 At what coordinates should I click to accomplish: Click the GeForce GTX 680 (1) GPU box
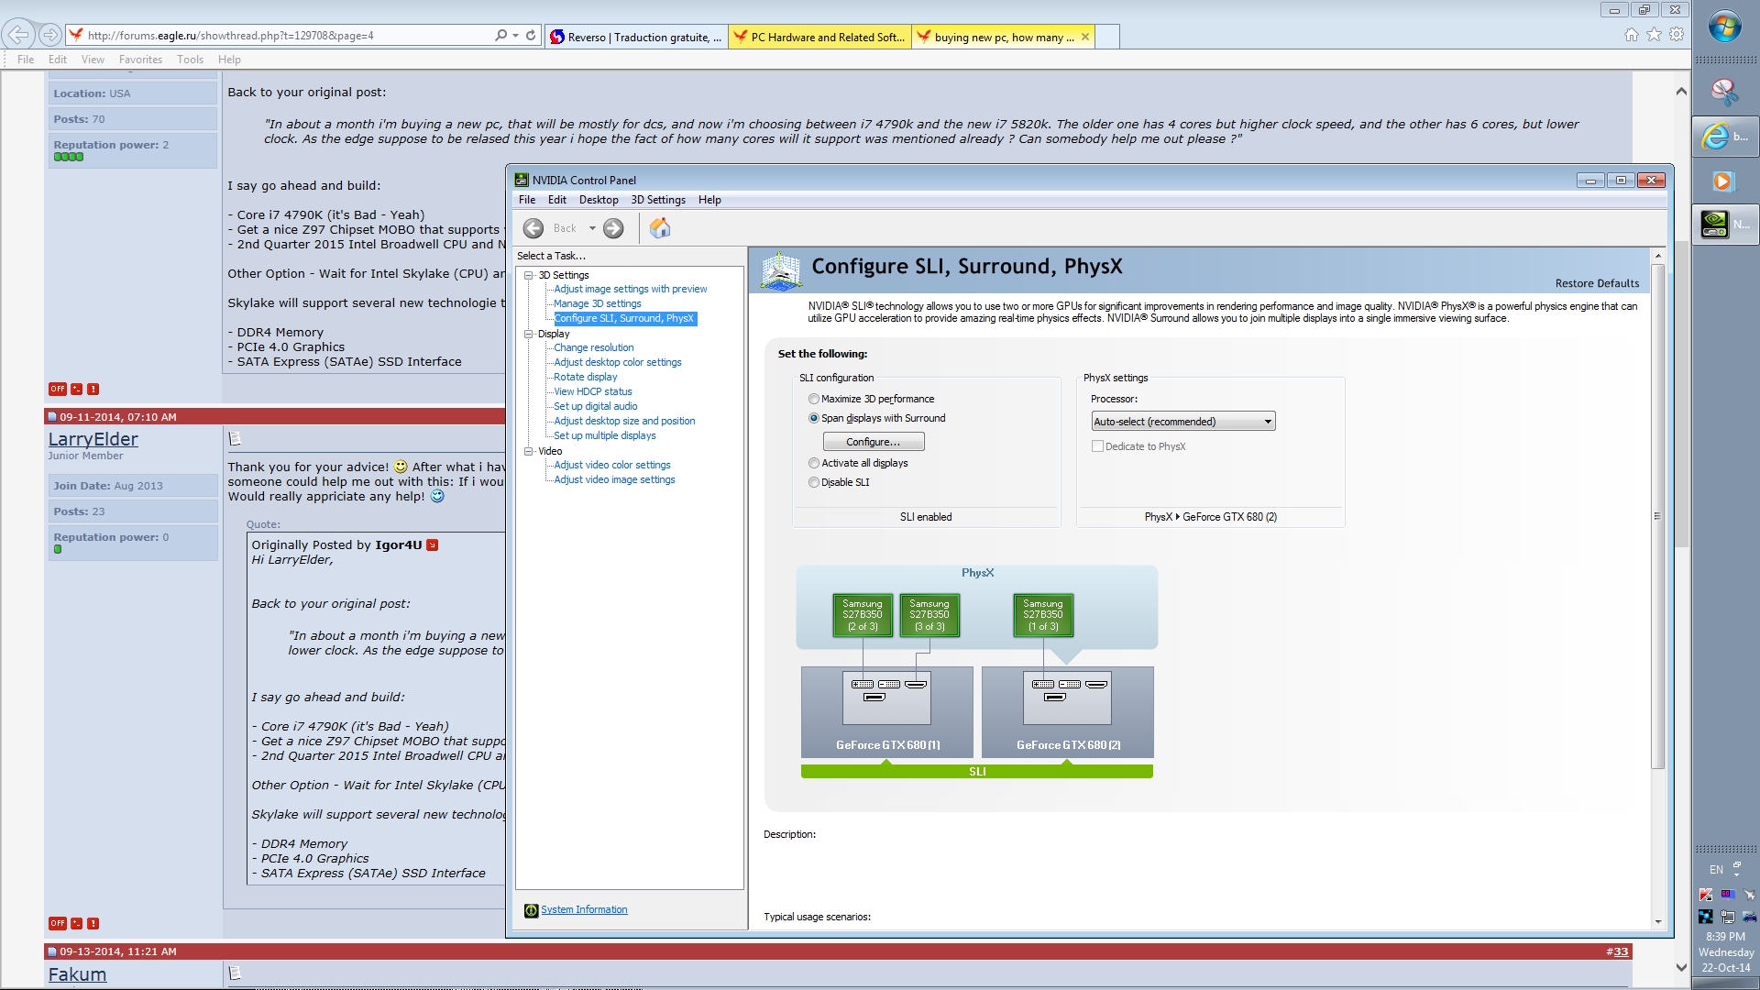[887, 711]
